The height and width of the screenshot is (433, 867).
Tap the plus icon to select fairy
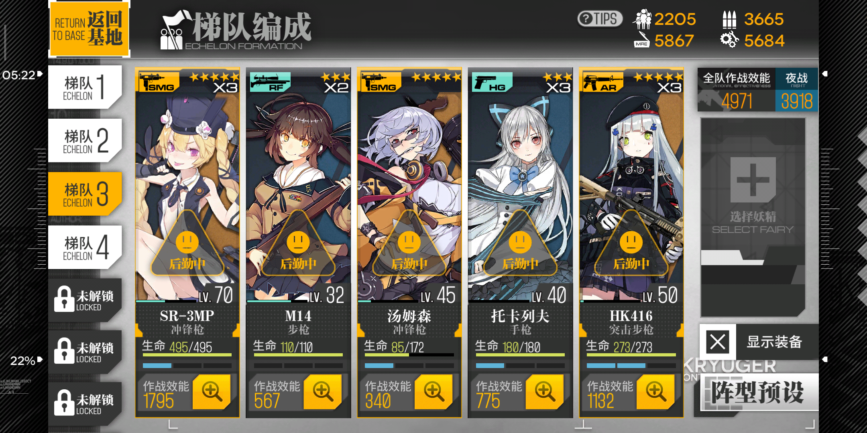point(753,180)
